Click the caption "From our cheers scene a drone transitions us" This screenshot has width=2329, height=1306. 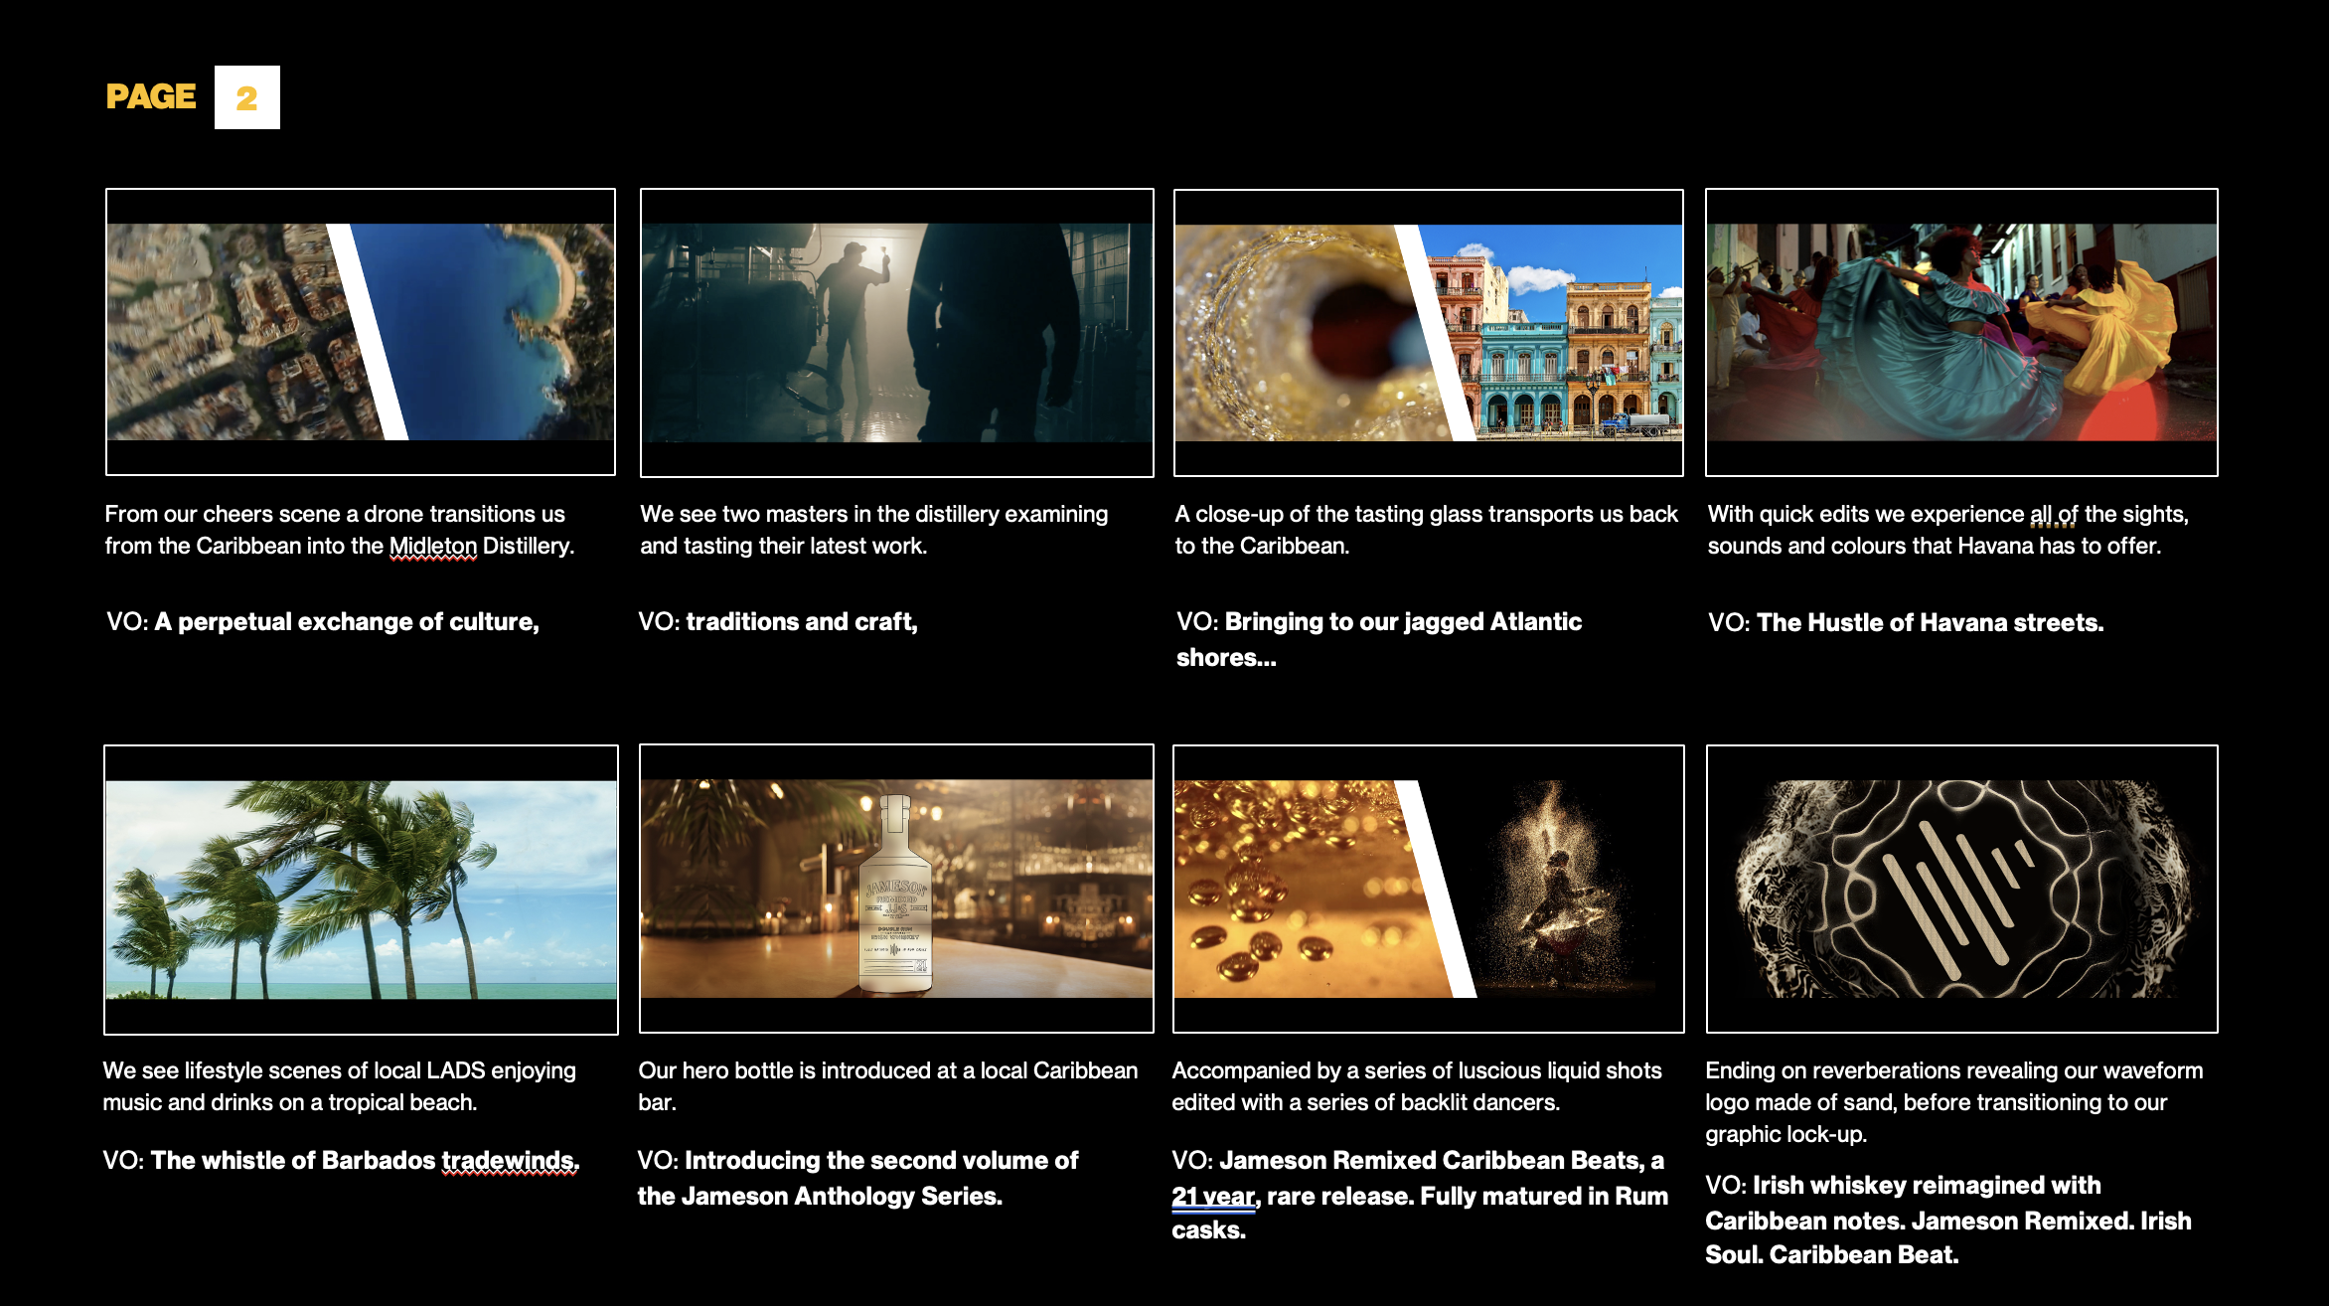tap(340, 530)
